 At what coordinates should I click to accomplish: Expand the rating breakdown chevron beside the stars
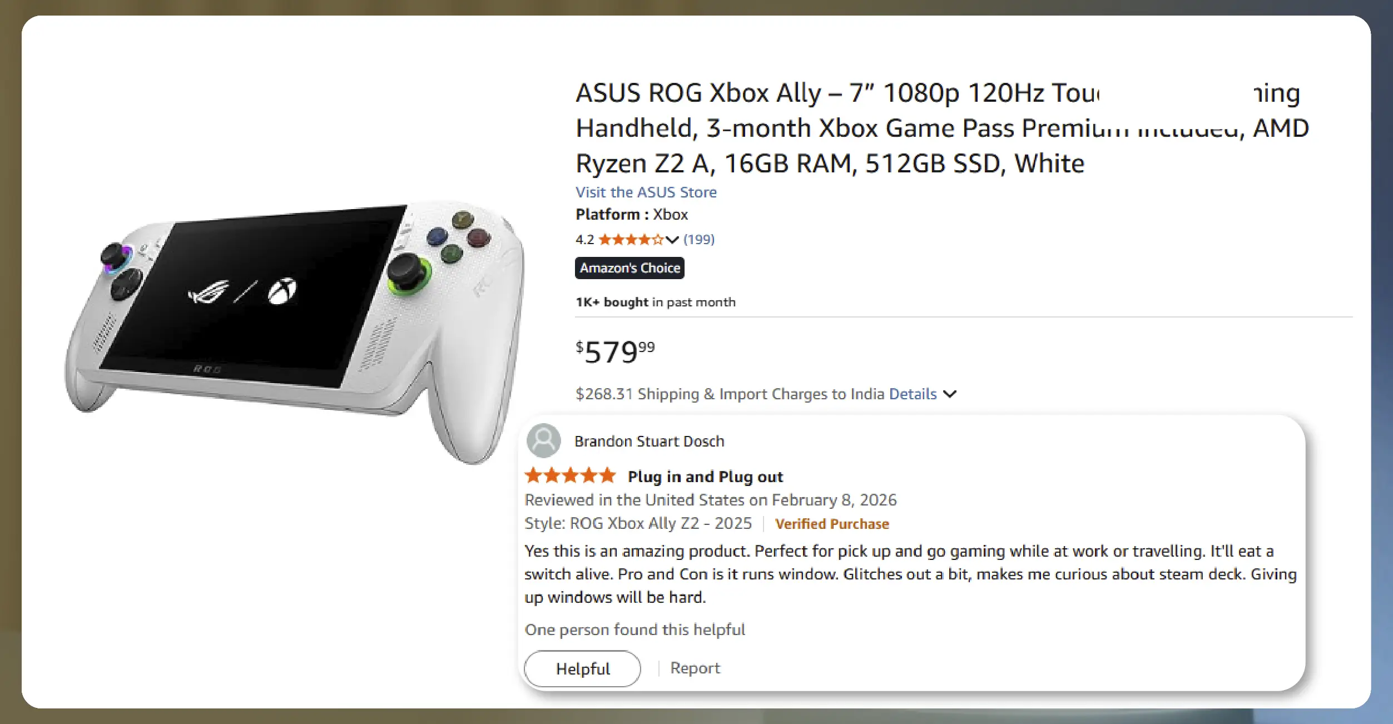click(672, 240)
